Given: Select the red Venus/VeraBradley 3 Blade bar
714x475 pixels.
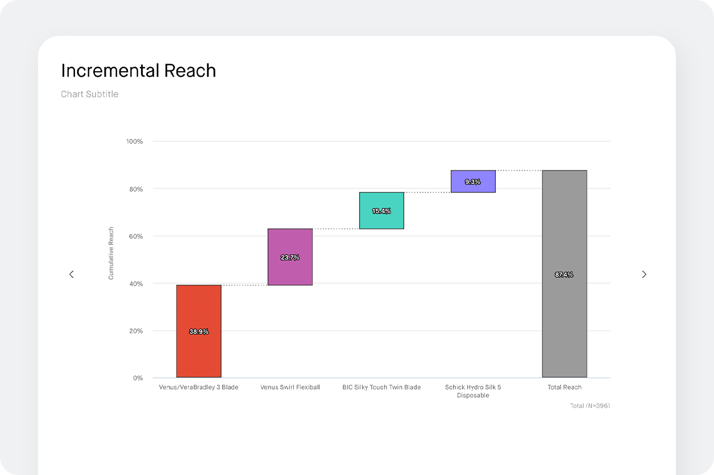Looking at the screenshot, I should point(199,331).
